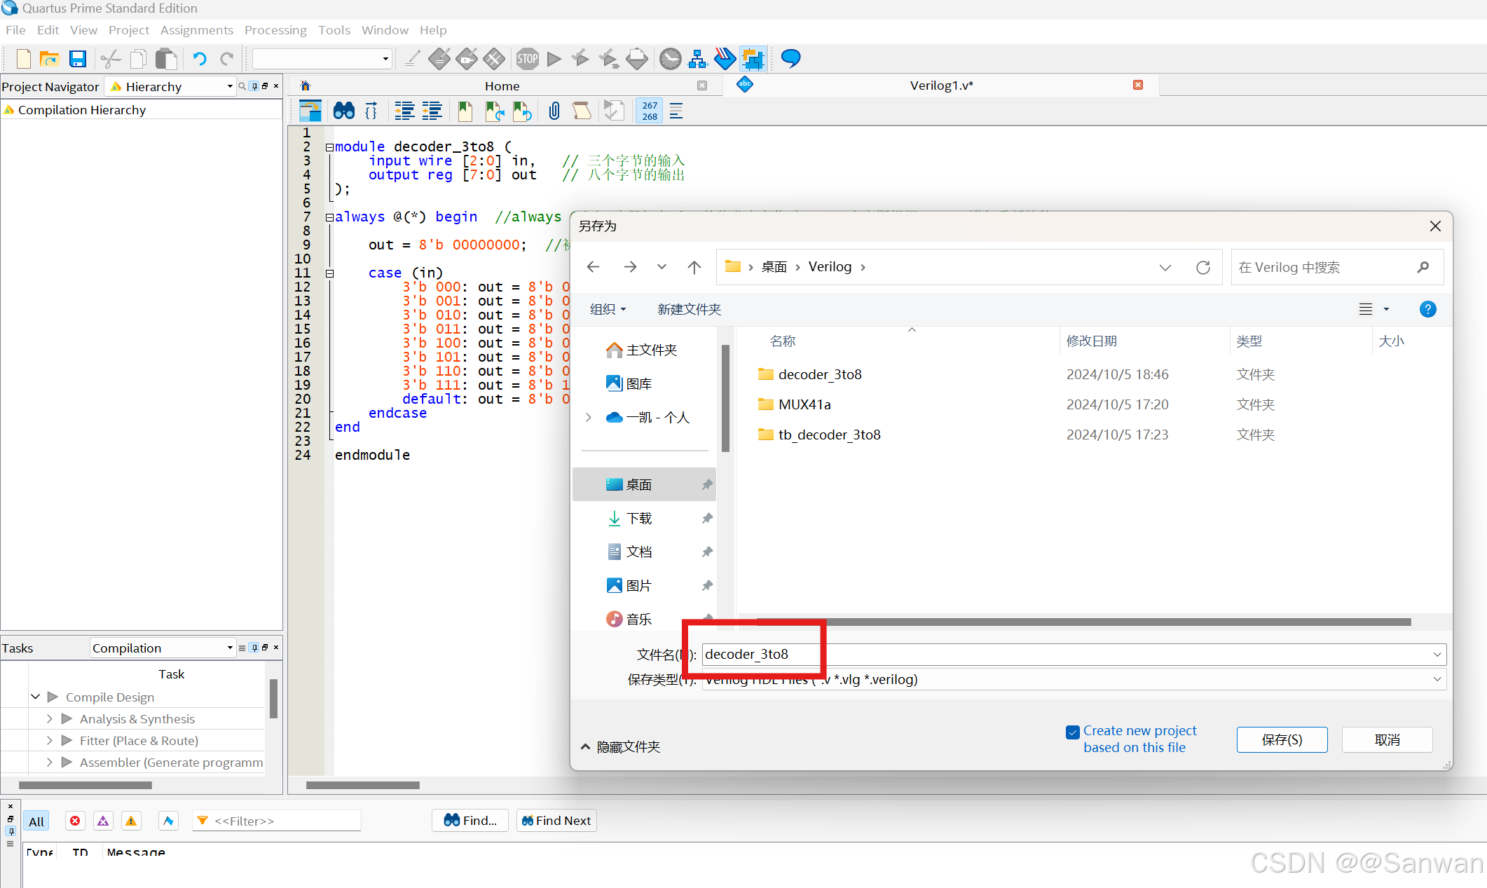1487x888 pixels.
Task: Toggle the warning filter icon in messages
Action: pyautogui.click(x=131, y=821)
